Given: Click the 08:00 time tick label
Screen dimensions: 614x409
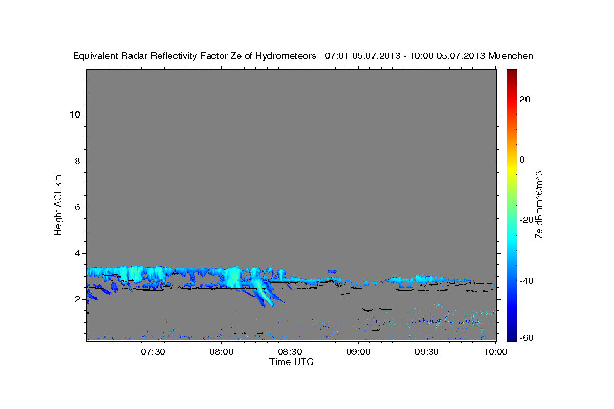Looking at the screenshot, I should [x=221, y=352].
